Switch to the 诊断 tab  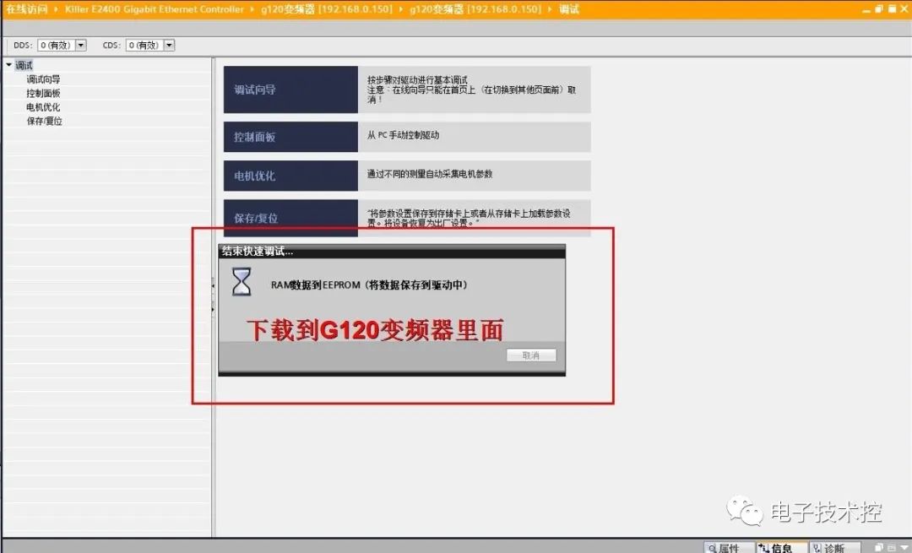833,548
